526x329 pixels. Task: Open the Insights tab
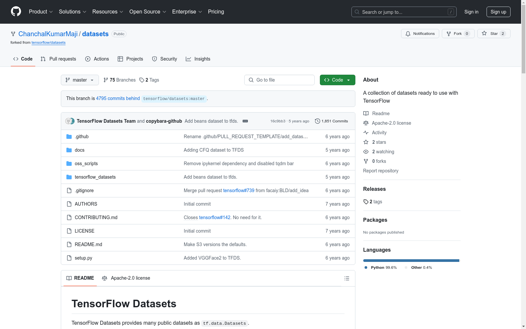198,59
